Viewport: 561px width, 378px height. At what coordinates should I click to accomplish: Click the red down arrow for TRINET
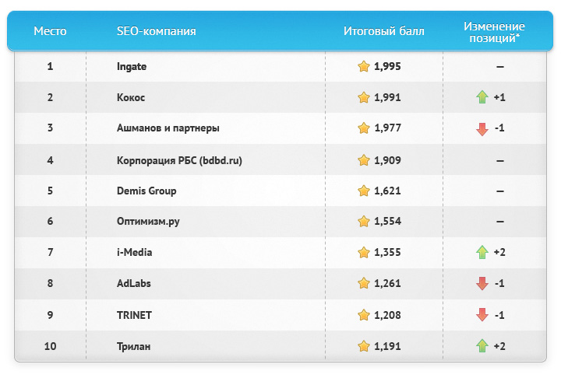pos(482,315)
